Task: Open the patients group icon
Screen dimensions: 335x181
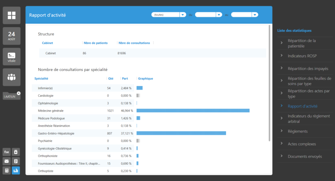Action: [11, 77]
